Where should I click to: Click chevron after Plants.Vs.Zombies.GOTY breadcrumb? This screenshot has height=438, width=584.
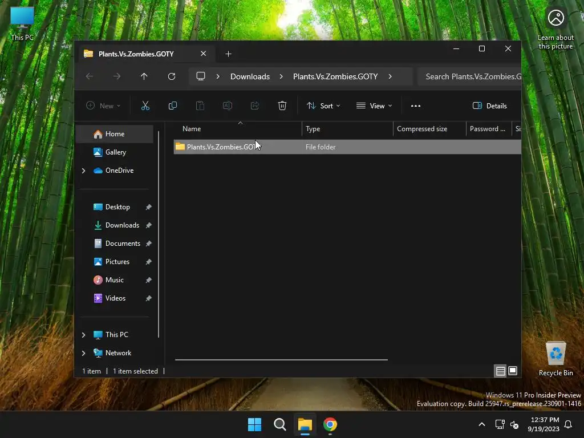click(390, 76)
